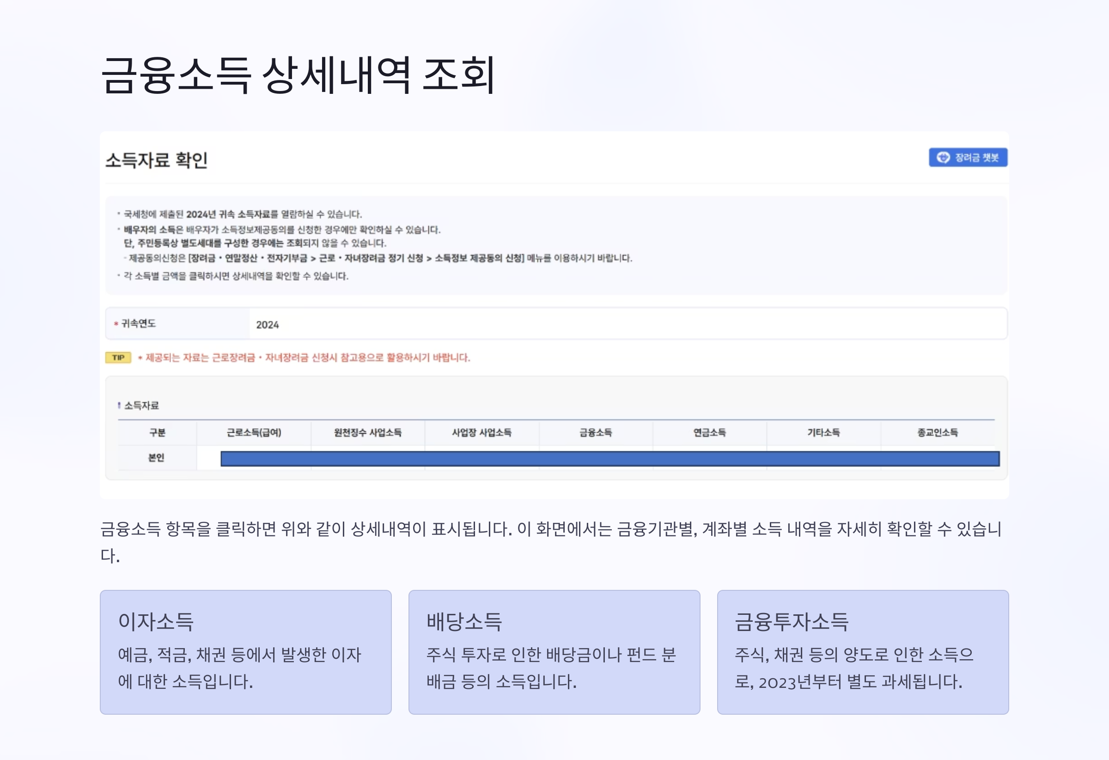Select the 배당소득 card
Viewport: 1109px width, 760px height.
(x=554, y=652)
